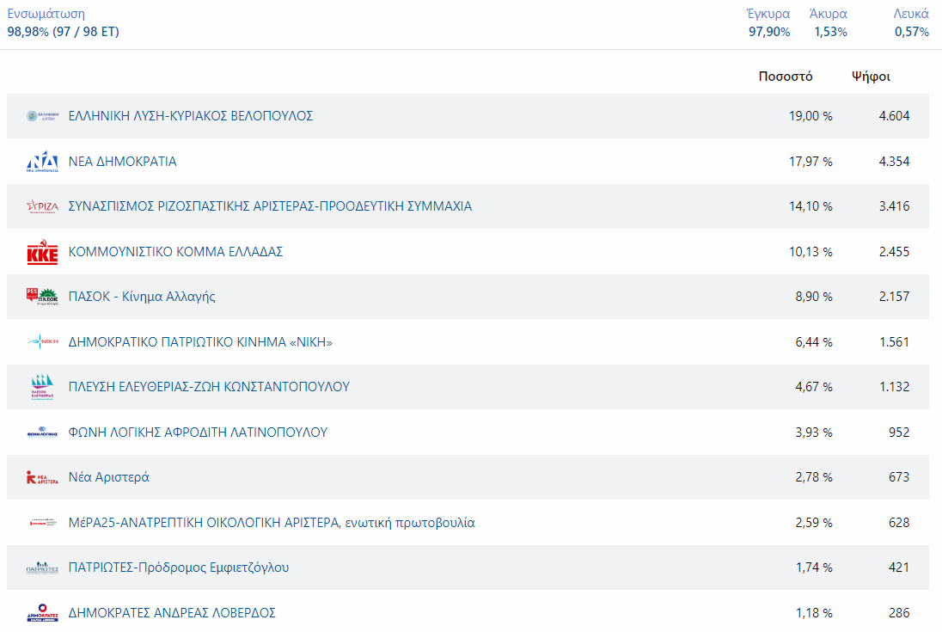Click the 8,90 % percentage cell
942x632 pixels.
(x=814, y=297)
